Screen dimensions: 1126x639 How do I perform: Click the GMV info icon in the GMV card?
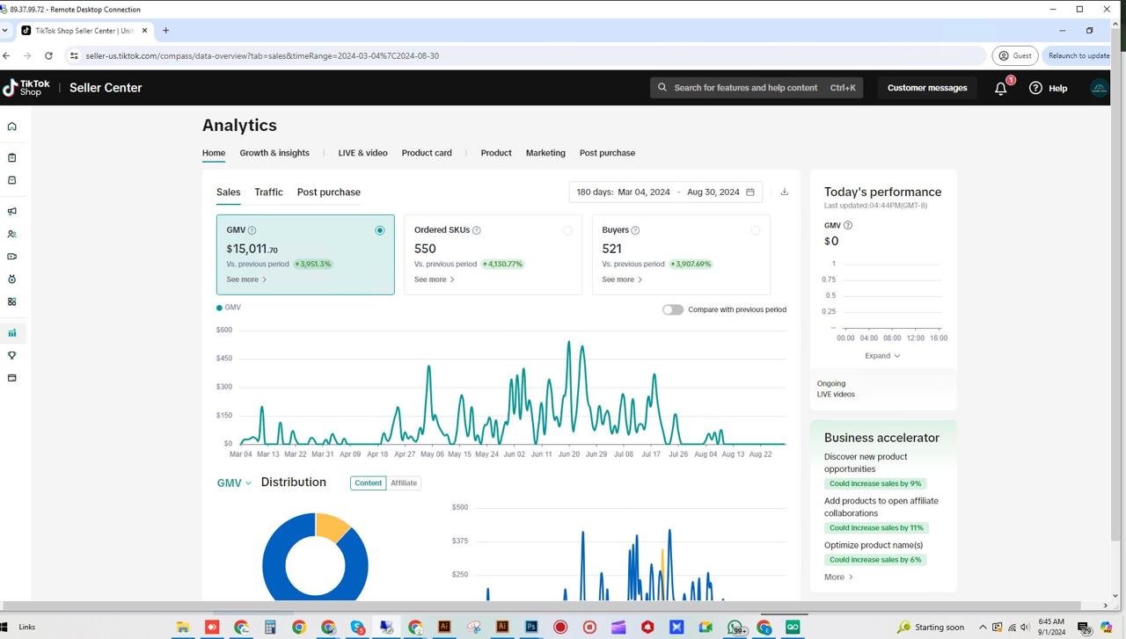(252, 230)
